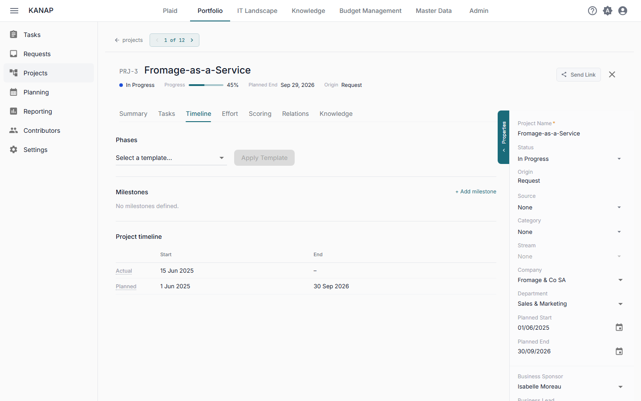Click the Send Link button
This screenshot has width=641, height=401.
(578, 74)
